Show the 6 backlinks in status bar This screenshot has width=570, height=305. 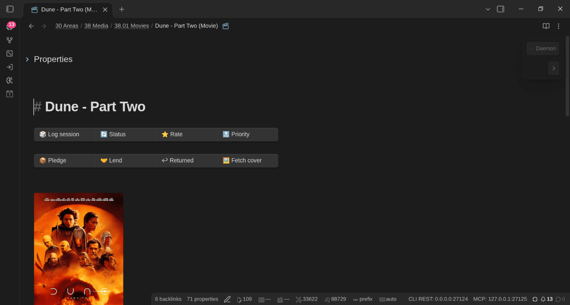point(168,299)
